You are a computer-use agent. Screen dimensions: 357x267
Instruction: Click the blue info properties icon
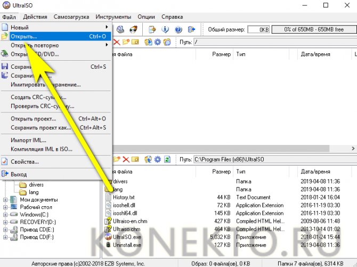165,29
